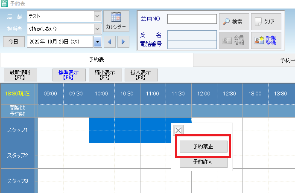Open the カレンダー calendar icon button
The width and height of the screenshot is (295, 193).
coord(116,21)
